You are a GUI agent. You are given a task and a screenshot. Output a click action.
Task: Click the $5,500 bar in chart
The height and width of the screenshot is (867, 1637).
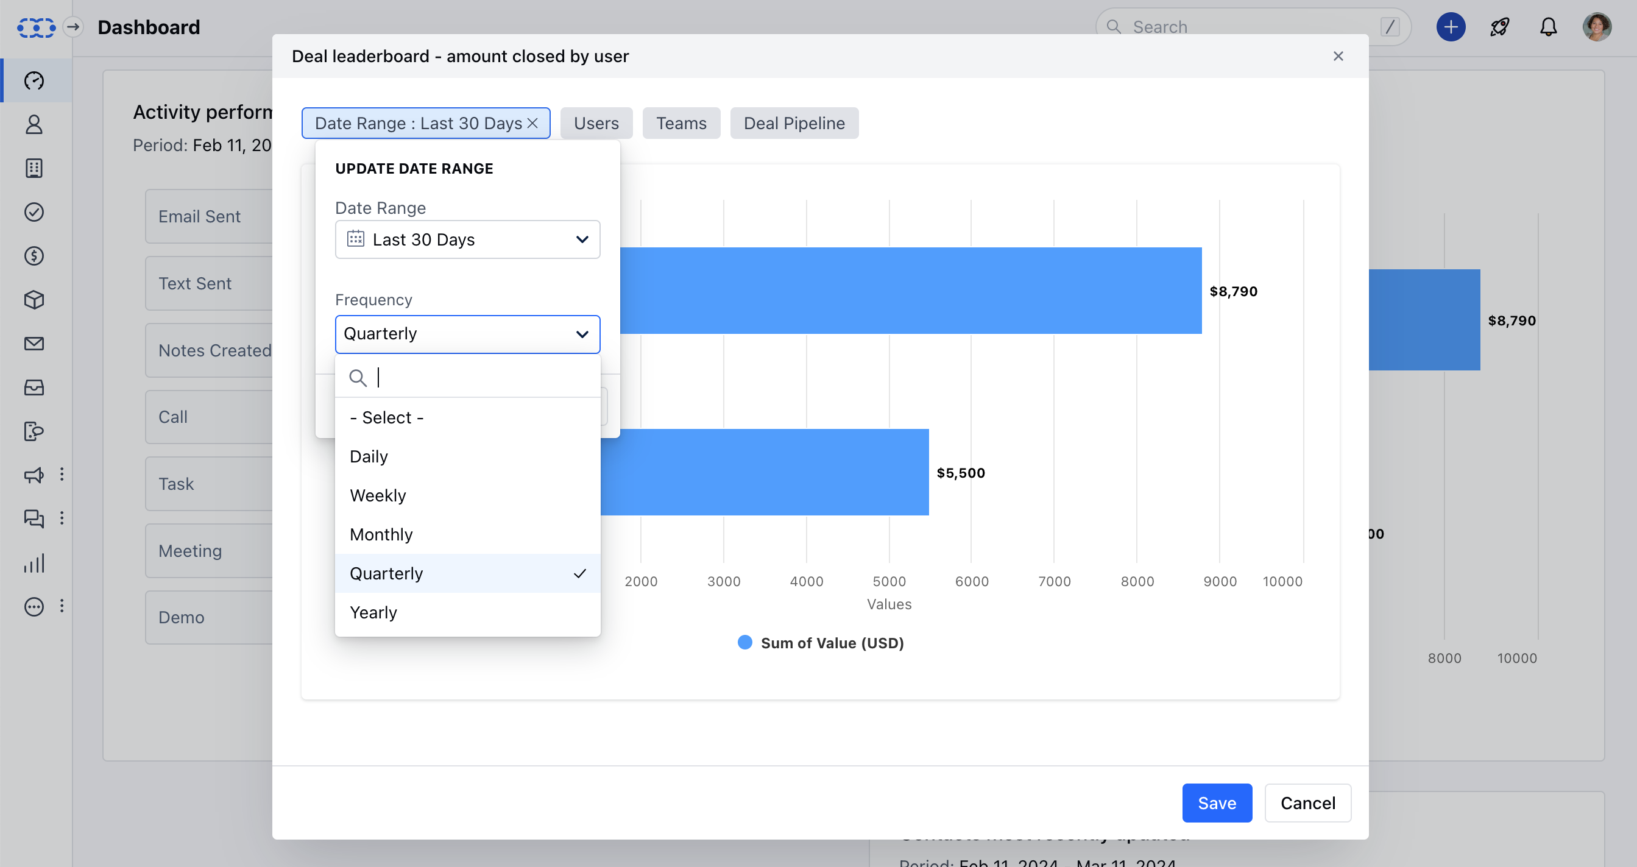765,472
